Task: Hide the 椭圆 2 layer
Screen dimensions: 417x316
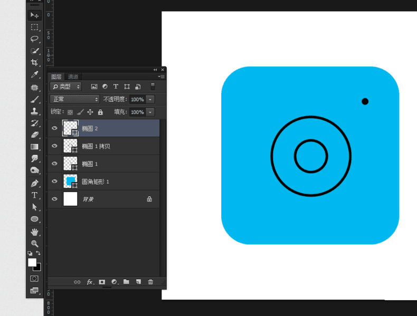Action: [54, 128]
